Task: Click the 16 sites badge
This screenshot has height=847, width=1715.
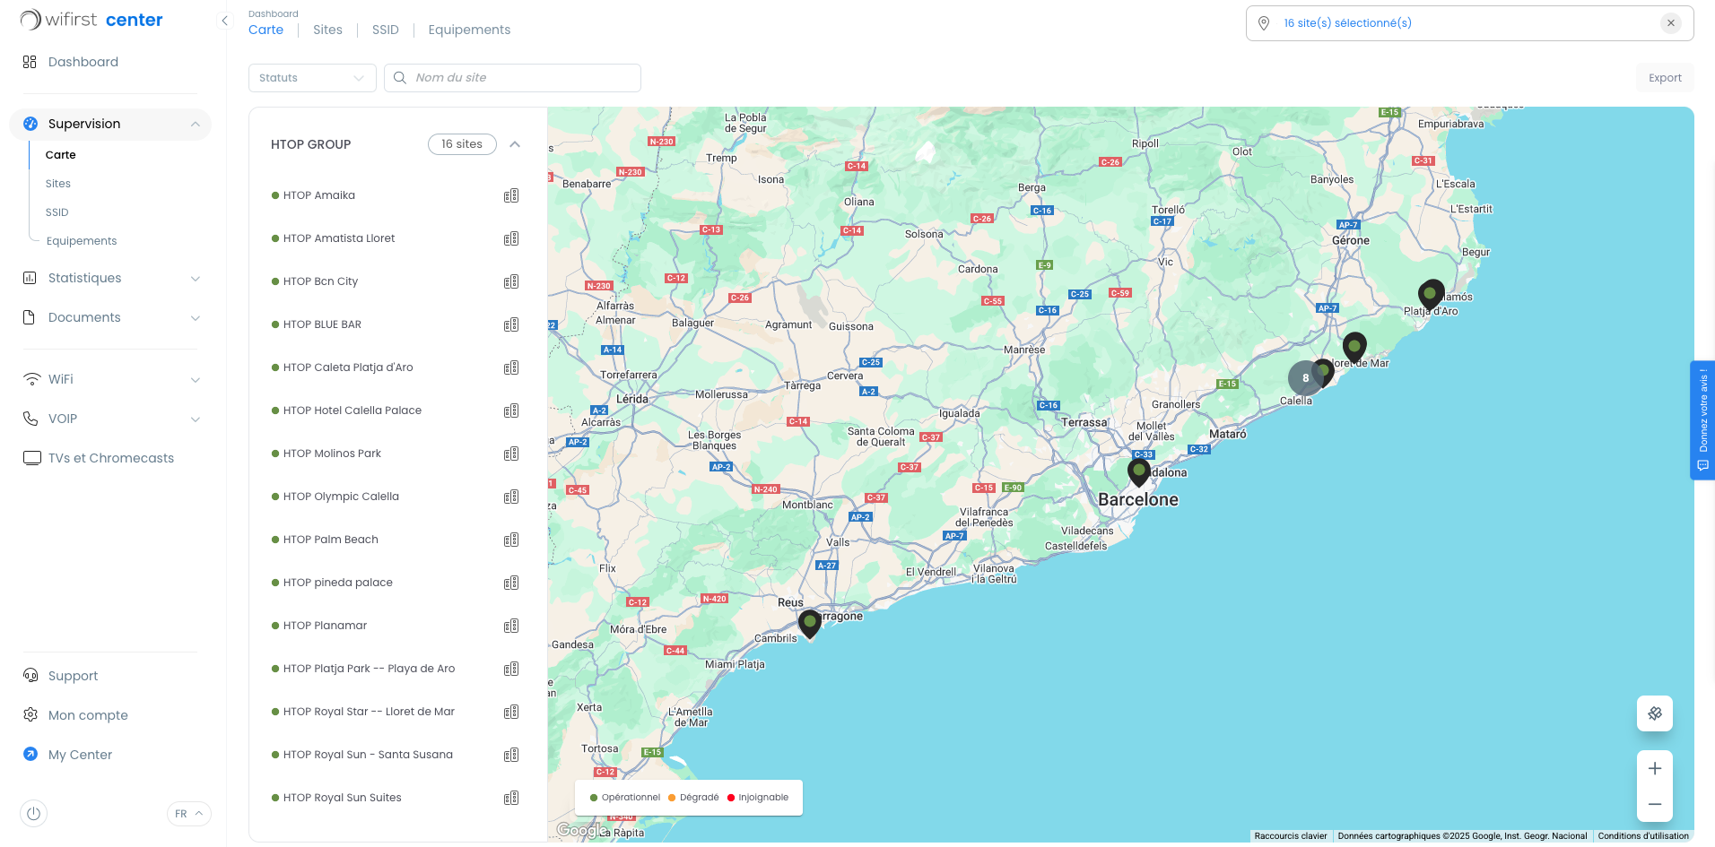Action: [x=462, y=144]
